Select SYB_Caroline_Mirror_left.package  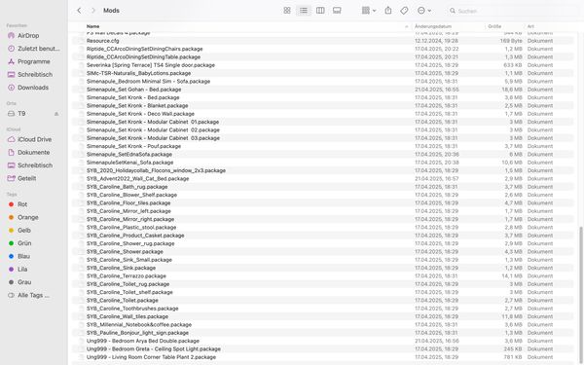click(323, 211)
